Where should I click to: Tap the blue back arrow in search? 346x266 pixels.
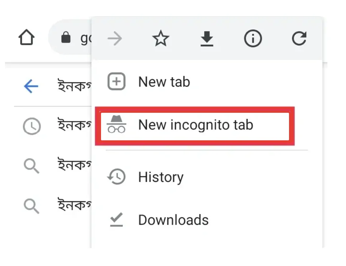click(x=31, y=86)
